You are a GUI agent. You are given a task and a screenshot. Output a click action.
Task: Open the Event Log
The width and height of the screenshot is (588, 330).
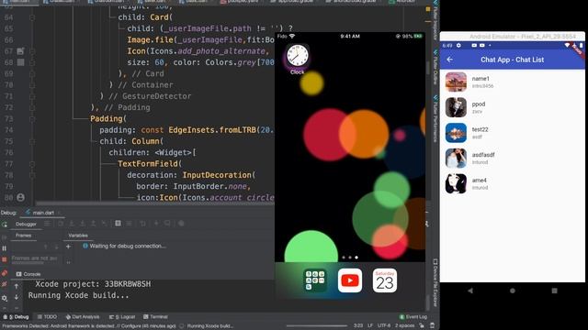[x=413, y=317]
